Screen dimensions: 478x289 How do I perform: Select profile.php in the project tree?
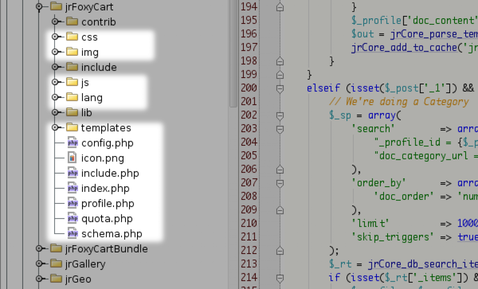108,203
